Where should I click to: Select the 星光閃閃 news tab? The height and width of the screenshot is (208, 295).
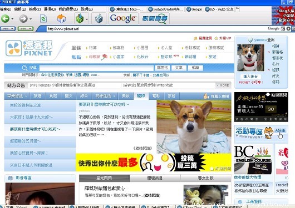[x=104, y=178]
